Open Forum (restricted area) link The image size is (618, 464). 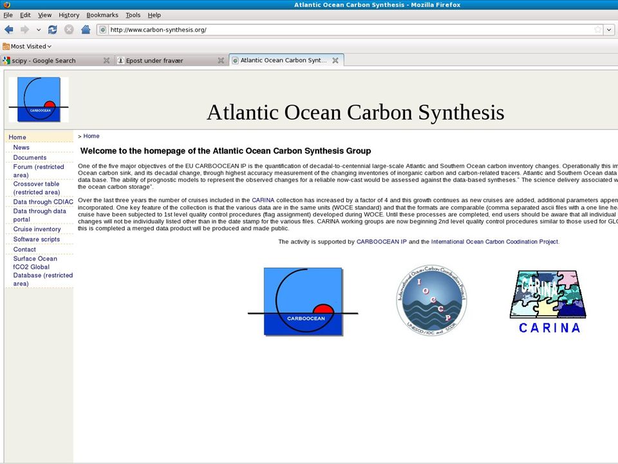(x=39, y=171)
